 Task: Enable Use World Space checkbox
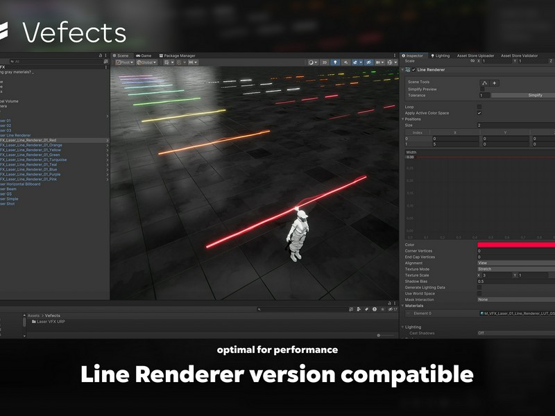[479, 293]
